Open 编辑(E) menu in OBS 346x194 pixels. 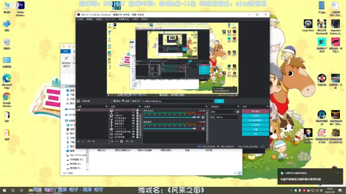pyautogui.click(x=90, y=19)
